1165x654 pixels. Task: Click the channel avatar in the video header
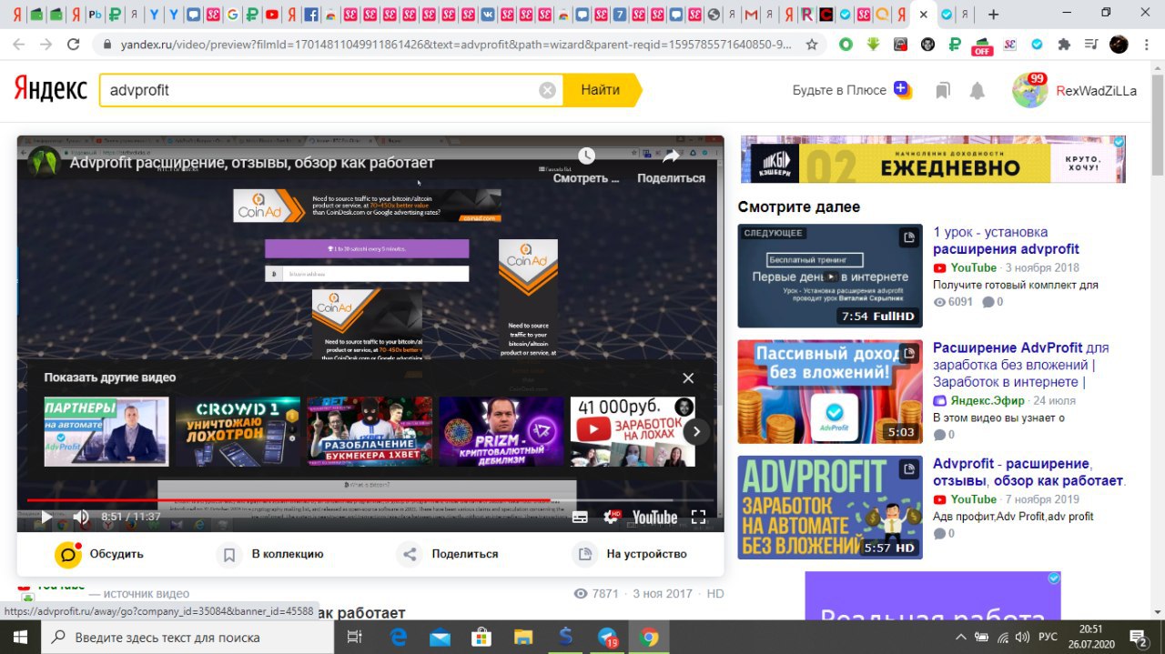click(x=44, y=161)
